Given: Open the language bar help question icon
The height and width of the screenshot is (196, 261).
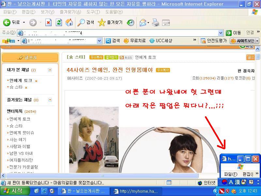Looking at the screenshot, I should [x=251, y=182].
